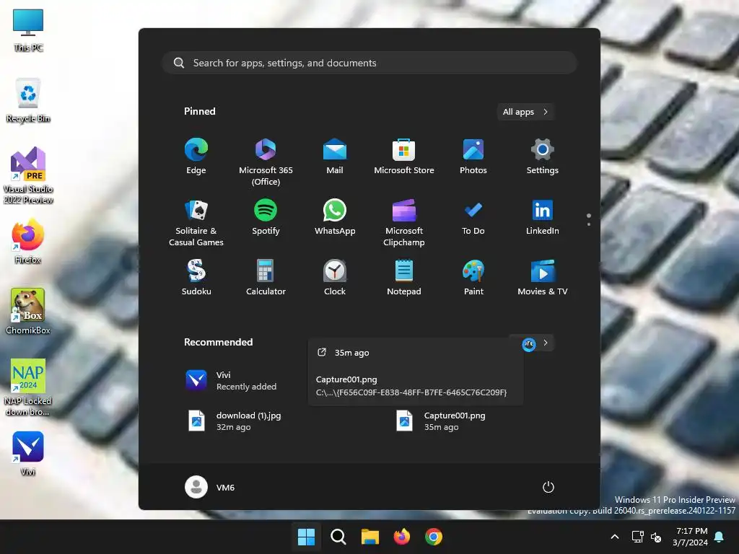
Task: Open the network status tray icon
Action: click(637, 537)
